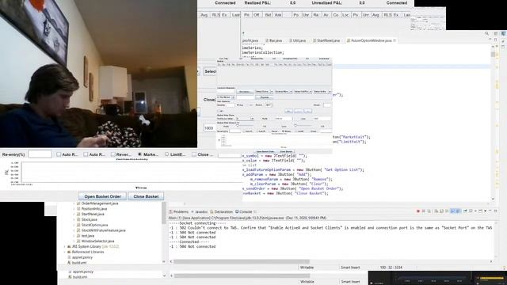The height and width of the screenshot is (285, 507).
Task: Toggle Scroll Lock in the Console toolbar
Action: pyautogui.click(x=441, y=211)
